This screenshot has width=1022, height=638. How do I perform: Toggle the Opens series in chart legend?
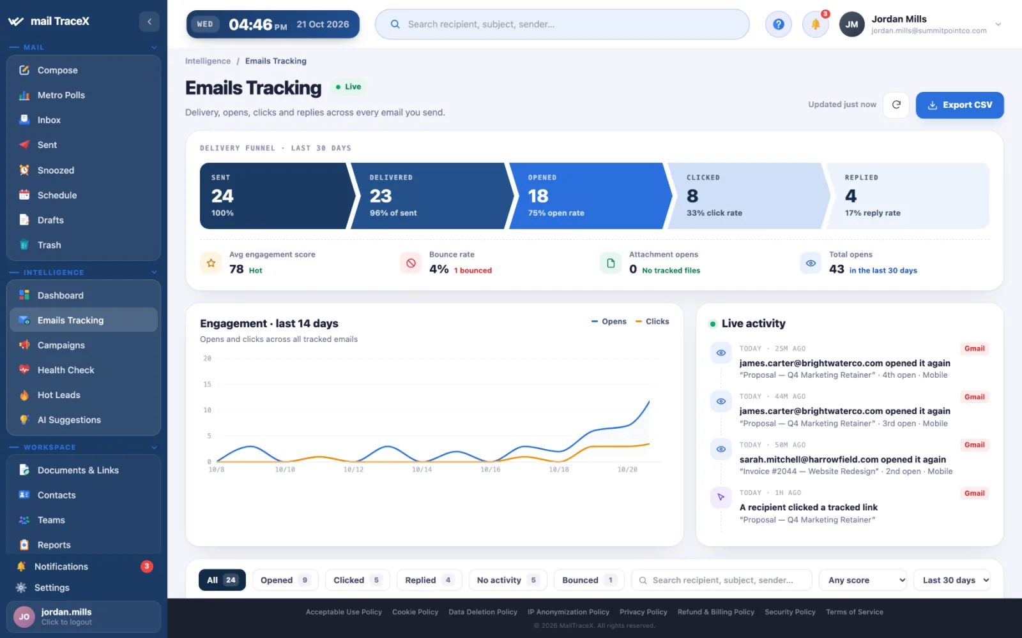pyautogui.click(x=609, y=322)
